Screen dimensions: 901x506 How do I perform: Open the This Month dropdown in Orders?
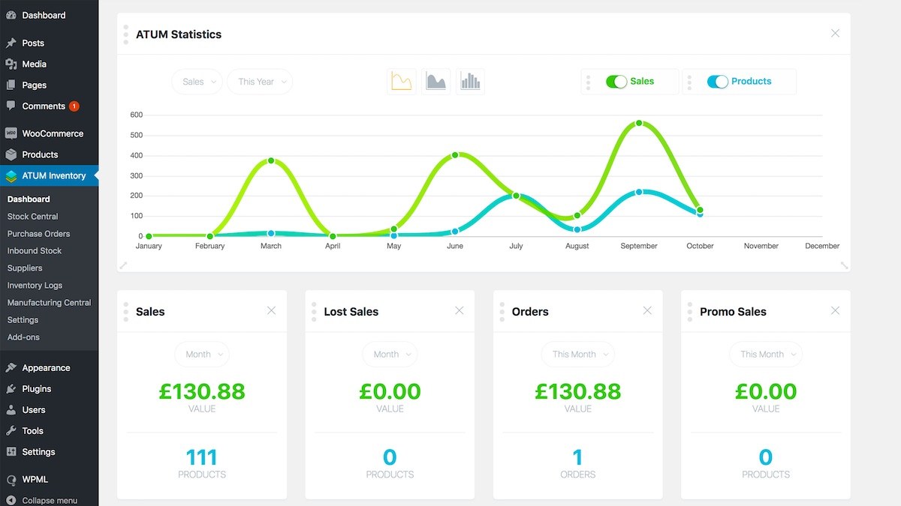coord(578,355)
